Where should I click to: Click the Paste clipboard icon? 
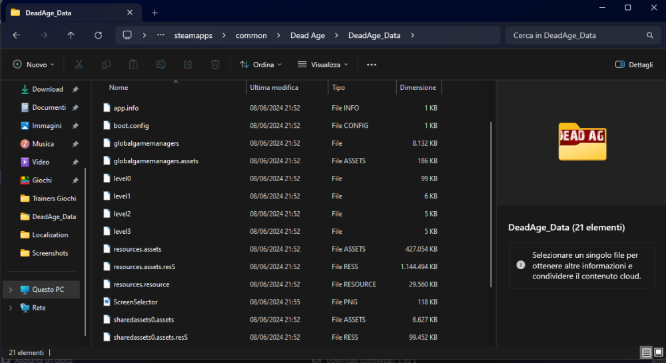[x=133, y=65]
